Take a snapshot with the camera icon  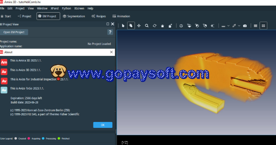point(245,26)
